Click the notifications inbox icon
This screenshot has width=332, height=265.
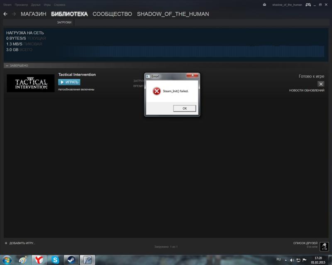[264, 5]
